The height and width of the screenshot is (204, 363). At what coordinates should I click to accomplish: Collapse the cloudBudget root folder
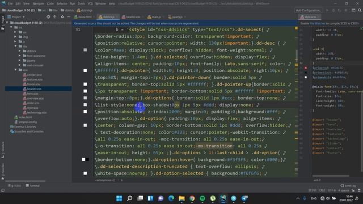pos(7,23)
